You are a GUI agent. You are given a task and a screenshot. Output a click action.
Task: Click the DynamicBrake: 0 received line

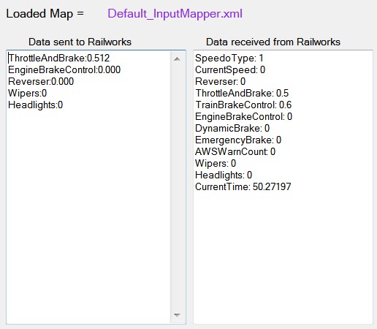click(232, 129)
